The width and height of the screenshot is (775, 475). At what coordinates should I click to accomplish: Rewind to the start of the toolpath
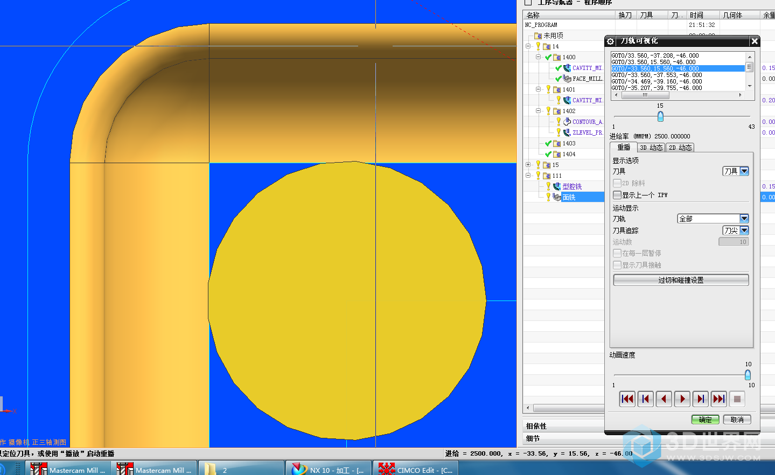(627, 399)
